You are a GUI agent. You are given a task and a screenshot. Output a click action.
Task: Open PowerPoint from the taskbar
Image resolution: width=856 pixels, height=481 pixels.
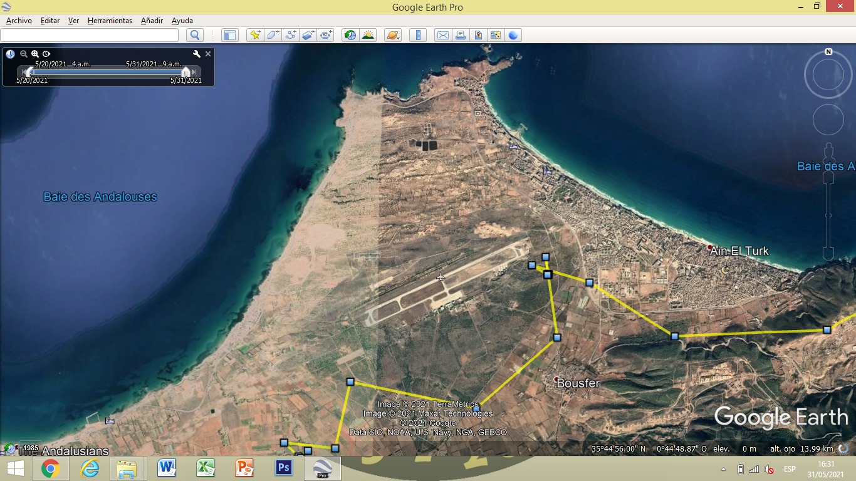click(244, 468)
